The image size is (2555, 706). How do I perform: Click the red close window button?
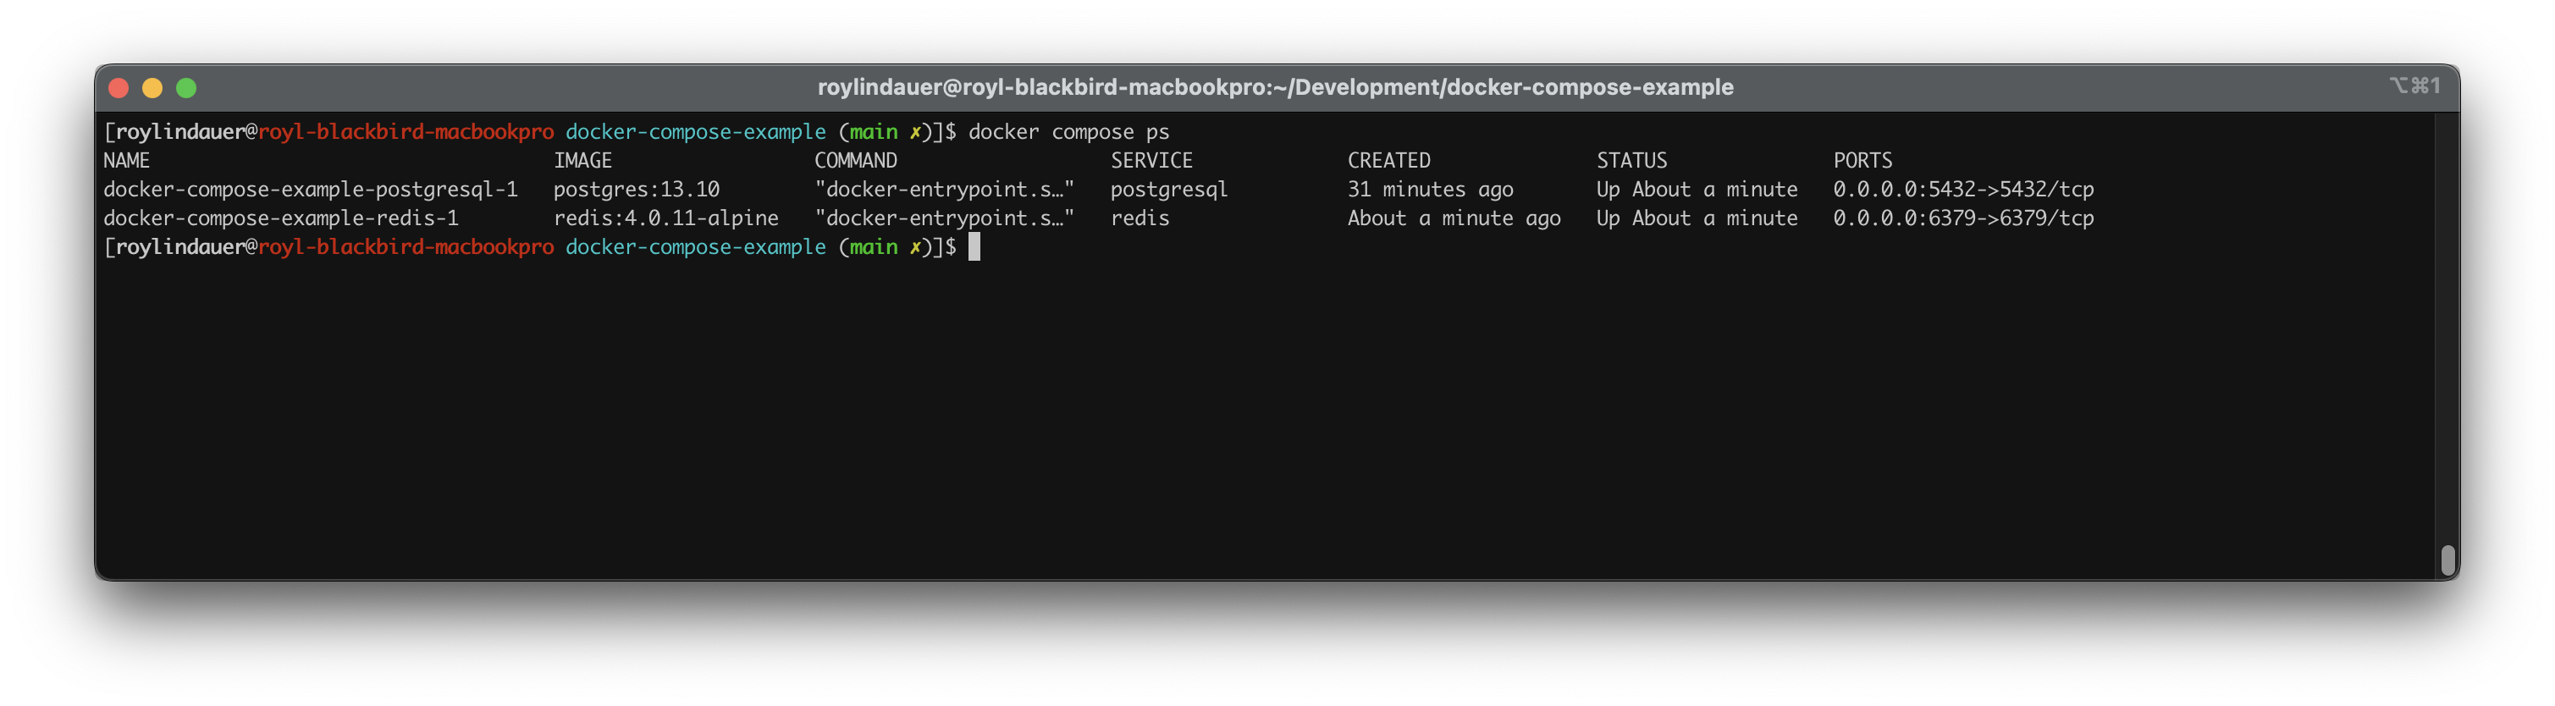119,88
